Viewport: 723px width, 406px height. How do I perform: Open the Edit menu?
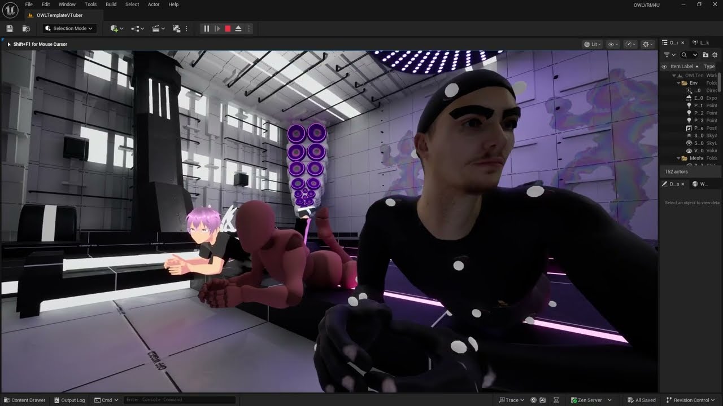point(46,5)
